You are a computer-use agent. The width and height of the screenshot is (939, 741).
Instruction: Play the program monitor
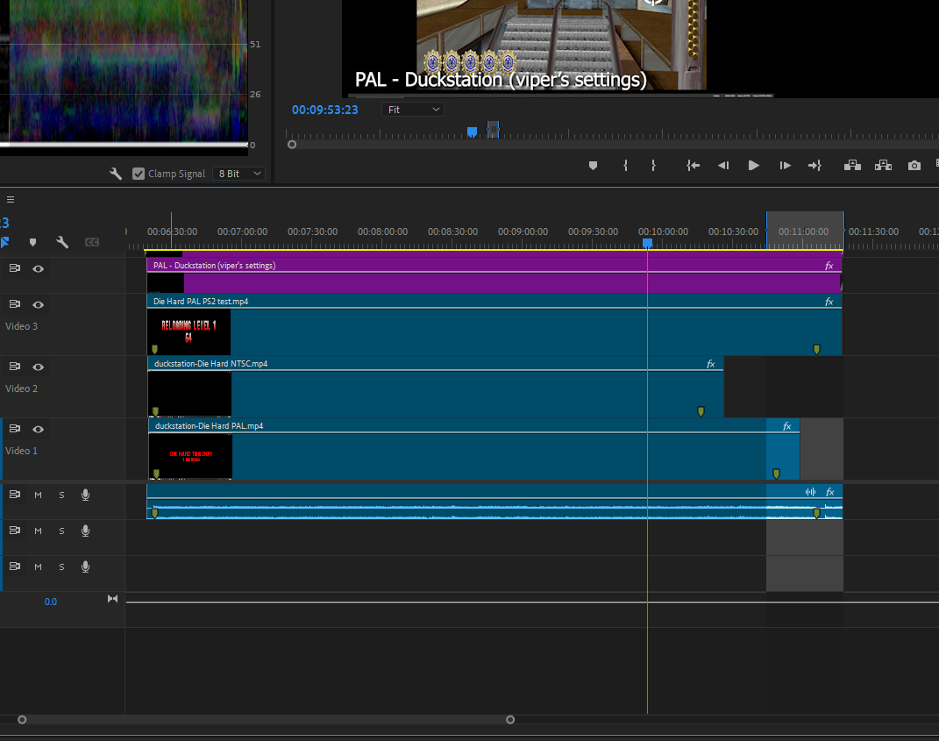coord(754,166)
